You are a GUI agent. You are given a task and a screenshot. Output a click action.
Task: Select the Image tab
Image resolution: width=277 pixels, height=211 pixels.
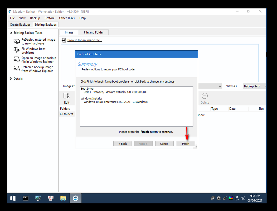click(x=69, y=32)
